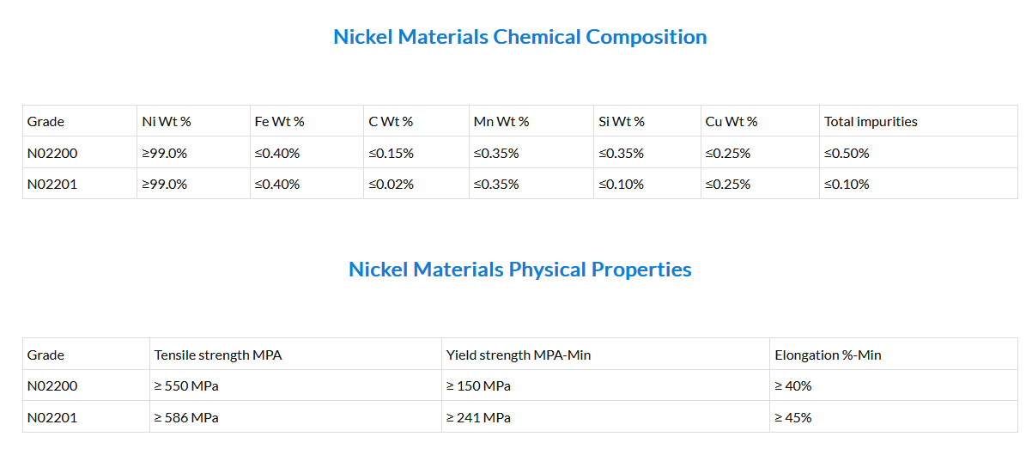Viewport: 1032px width, 467px height.
Task: Select the Total impurities column header
Action: pos(871,122)
